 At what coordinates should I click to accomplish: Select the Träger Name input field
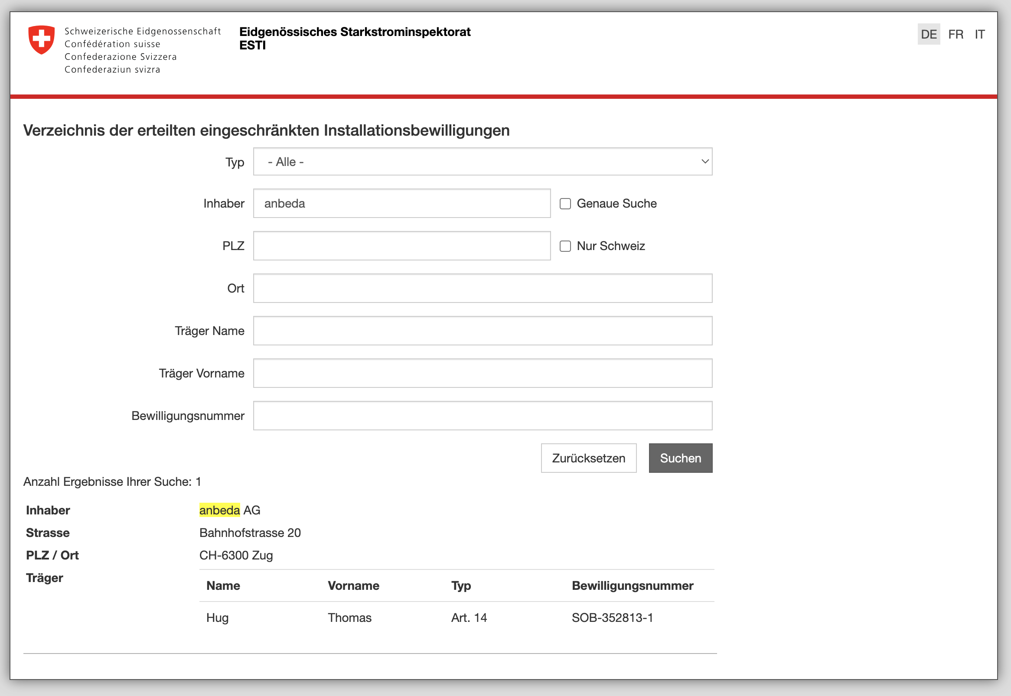[483, 331]
